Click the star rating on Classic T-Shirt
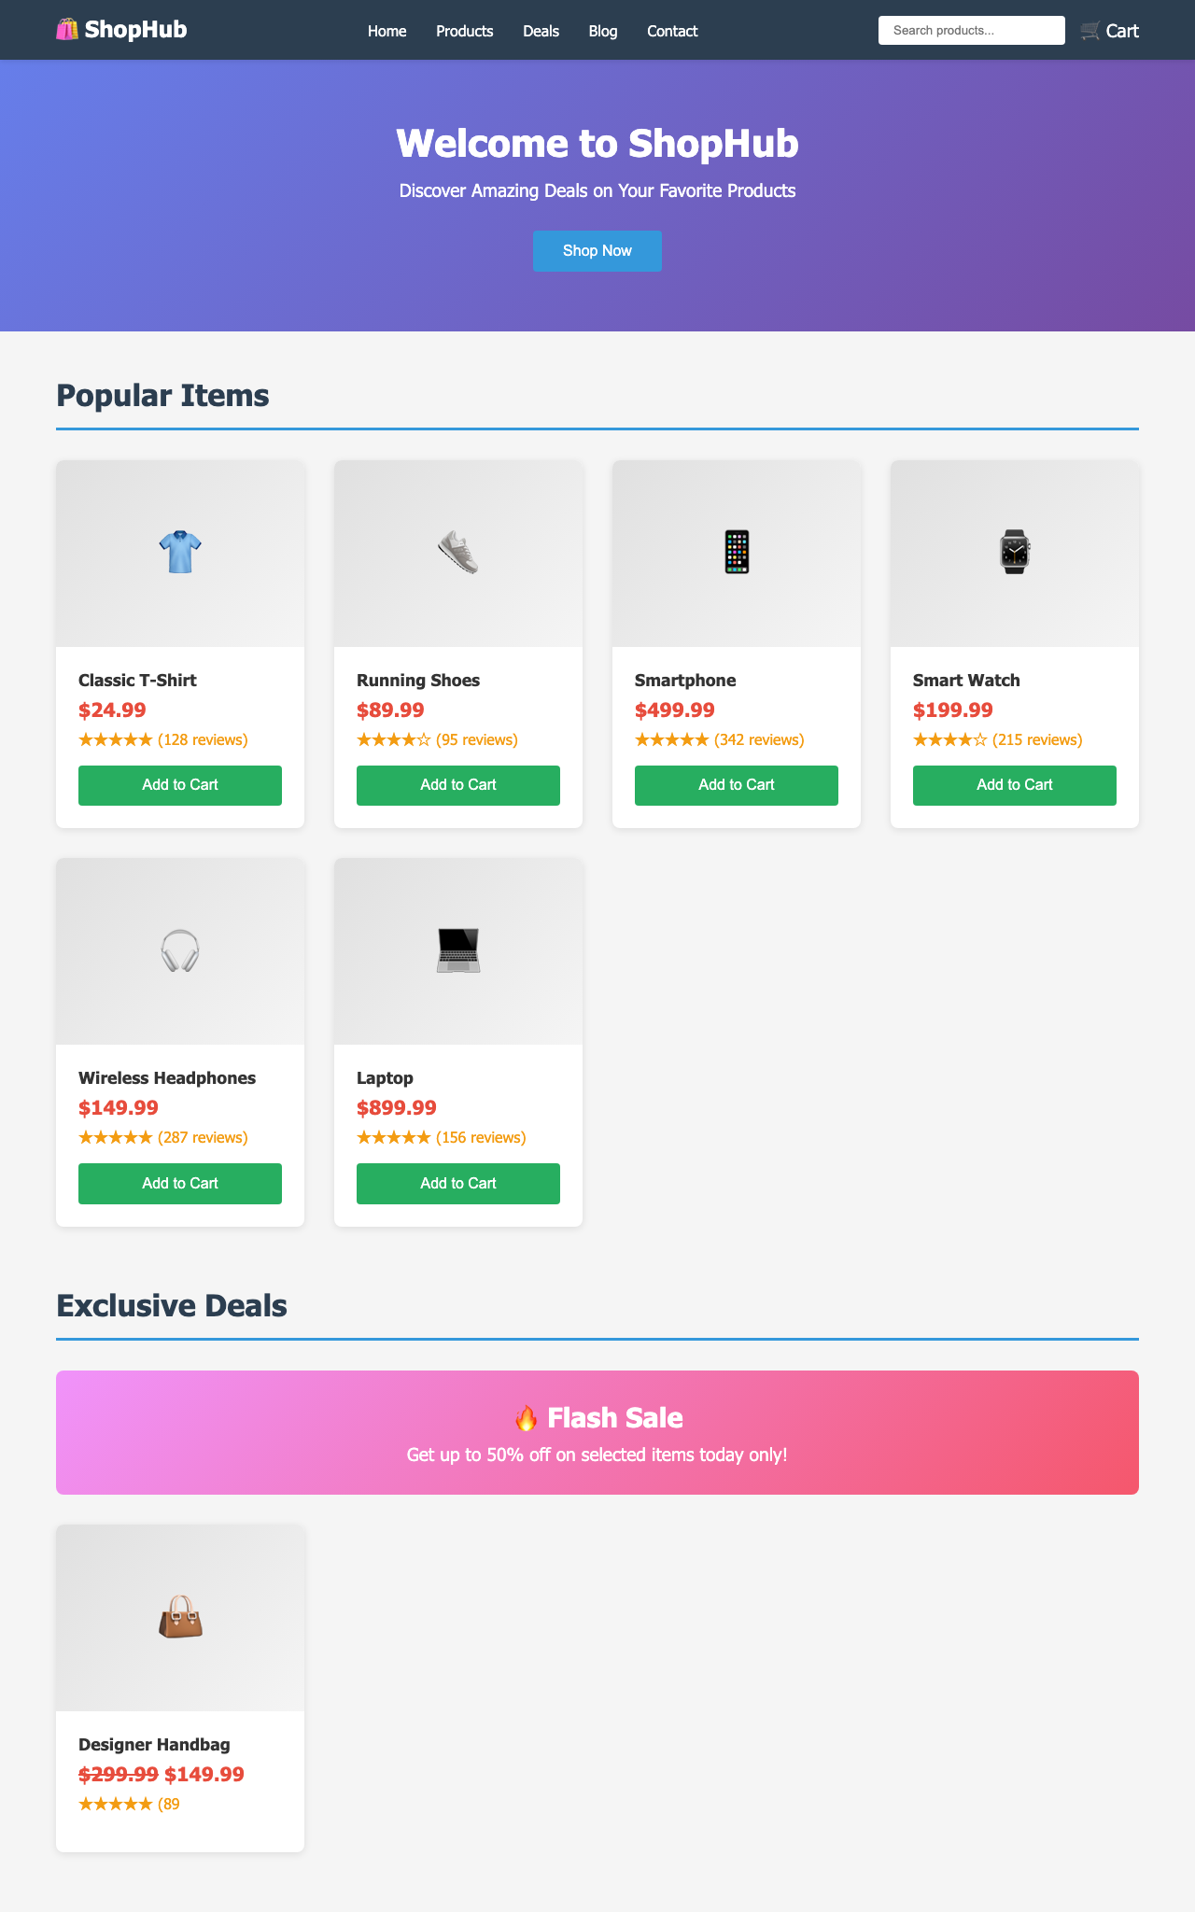The height and width of the screenshot is (1912, 1195). pos(117,738)
